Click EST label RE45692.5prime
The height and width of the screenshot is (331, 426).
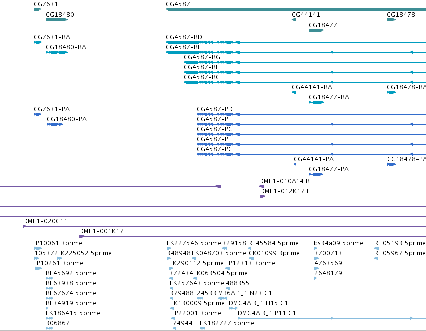(x=71, y=274)
